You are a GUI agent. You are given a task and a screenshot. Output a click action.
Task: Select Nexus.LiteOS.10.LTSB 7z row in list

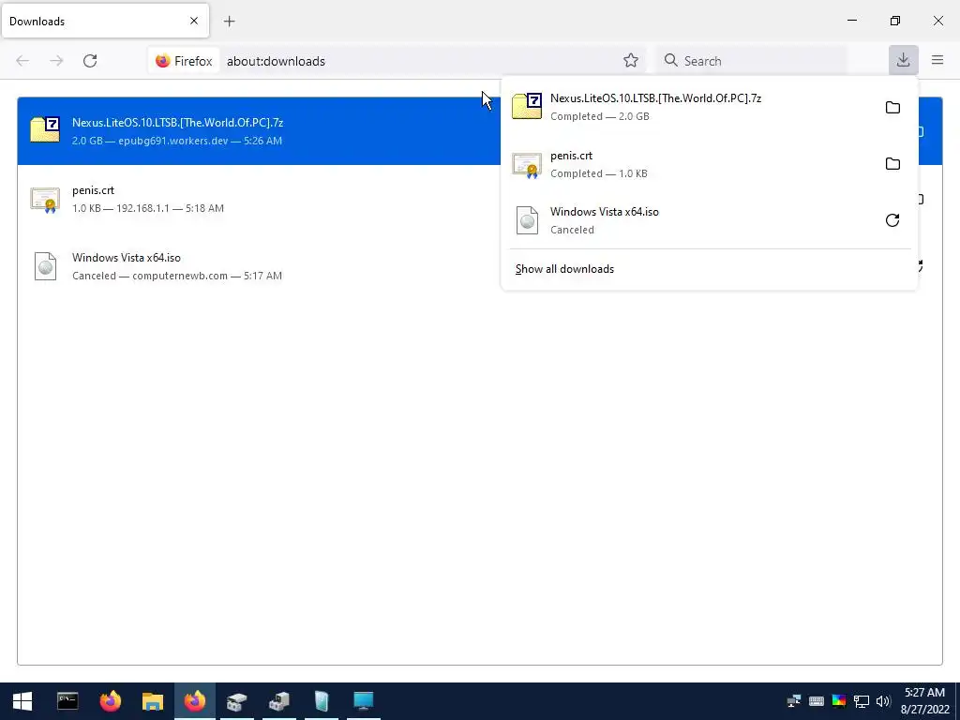click(259, 131)
